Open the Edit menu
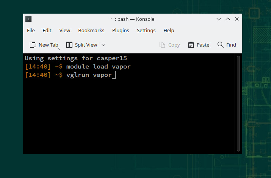Image resolution: width=271 pixels, height=178 pixels. pyautogui.click(x=47, y=30)
